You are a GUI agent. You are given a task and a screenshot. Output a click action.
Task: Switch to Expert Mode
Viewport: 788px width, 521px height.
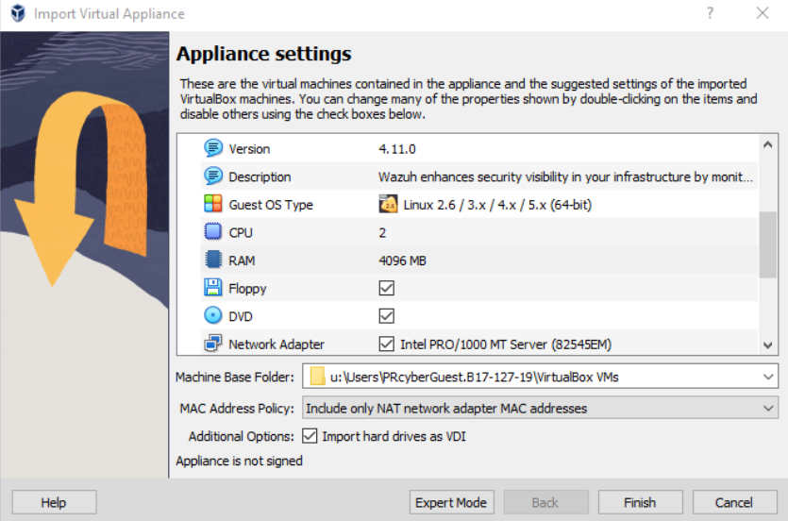pos(451,502)
